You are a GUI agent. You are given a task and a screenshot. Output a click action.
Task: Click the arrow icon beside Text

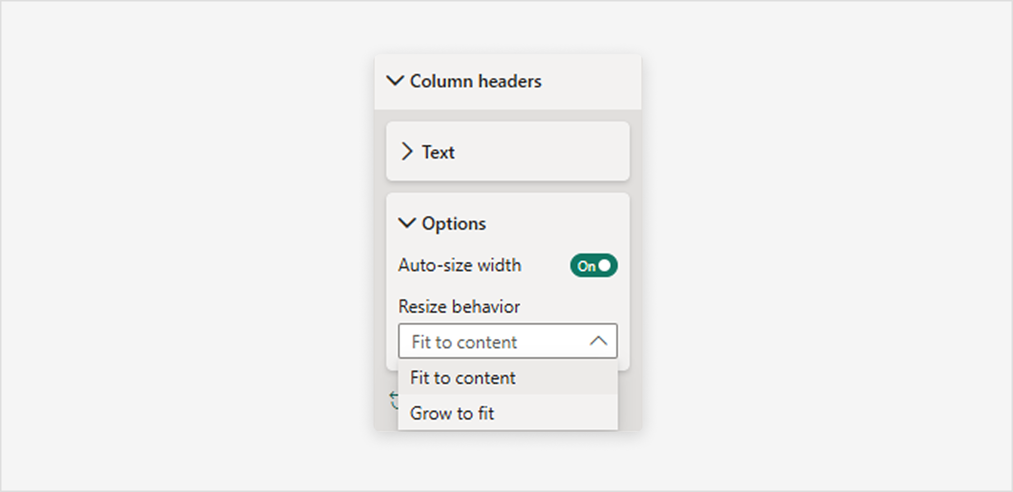click(407, 152)
